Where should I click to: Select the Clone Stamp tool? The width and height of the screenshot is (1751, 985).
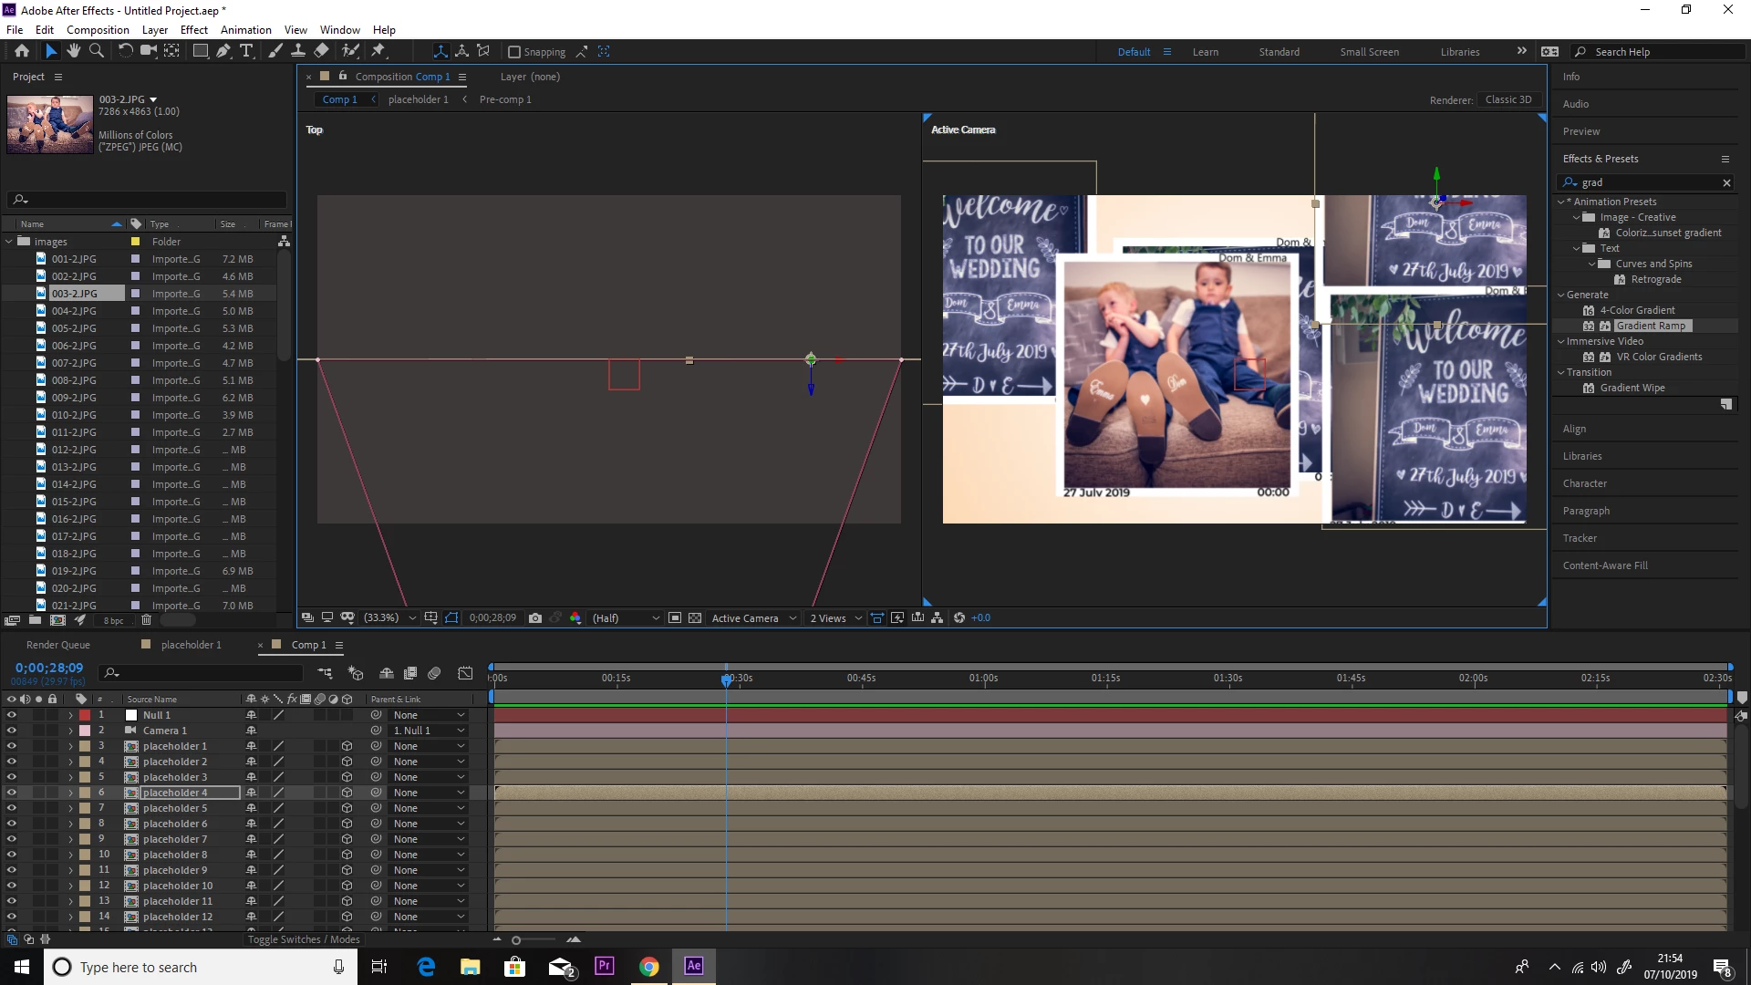(298, 51)
